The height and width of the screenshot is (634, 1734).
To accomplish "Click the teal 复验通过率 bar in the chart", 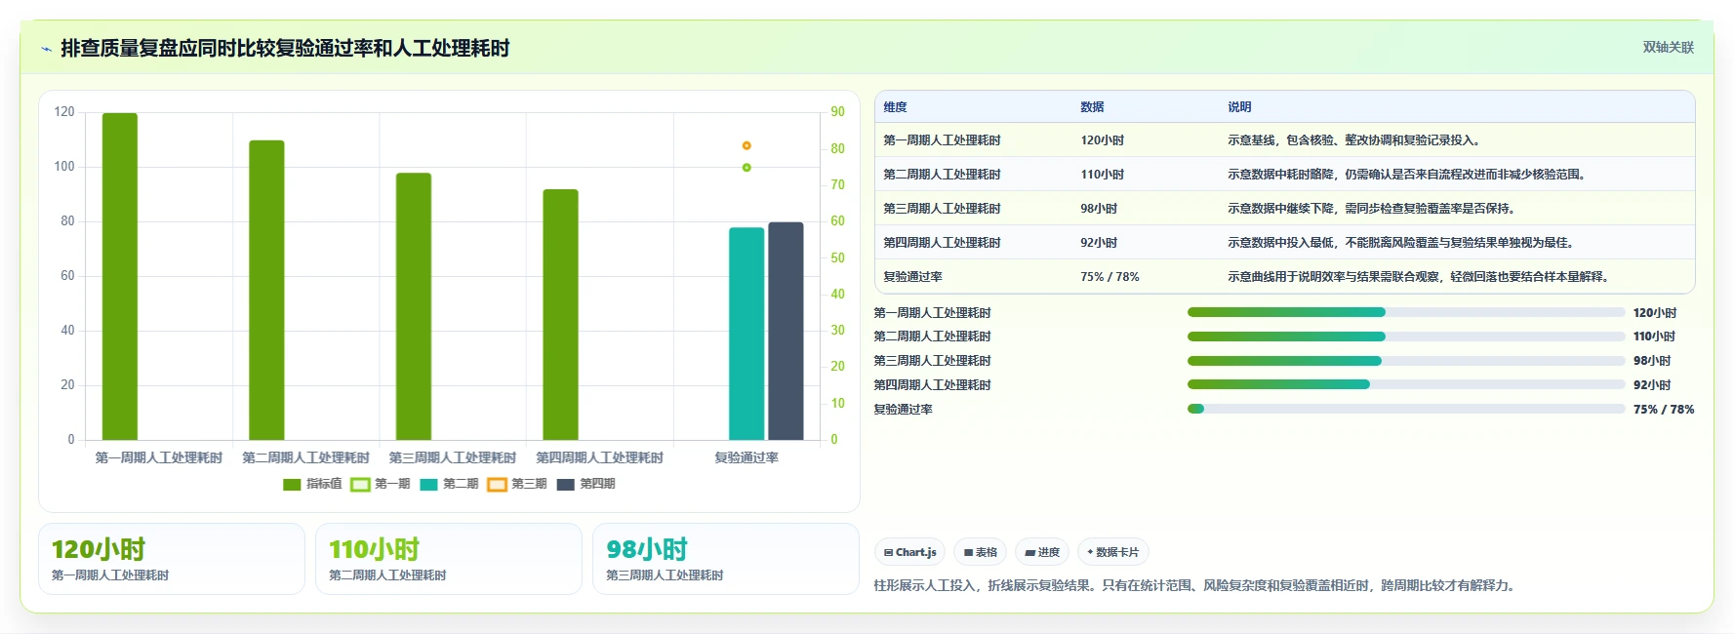I will (x=746, y=334).
